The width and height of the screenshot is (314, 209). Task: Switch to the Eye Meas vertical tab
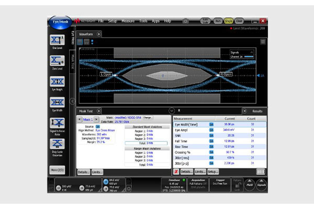73,38
